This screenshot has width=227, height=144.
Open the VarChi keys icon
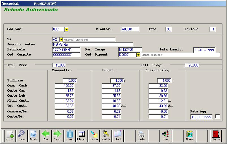(x=106, y=136)
